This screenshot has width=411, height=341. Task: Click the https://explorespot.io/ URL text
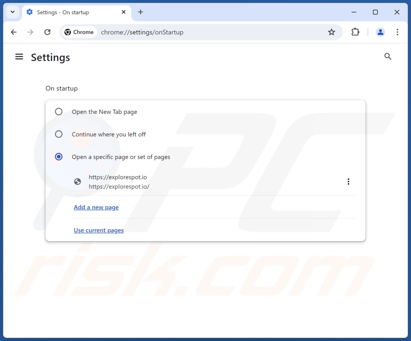(x=119, y=187)
